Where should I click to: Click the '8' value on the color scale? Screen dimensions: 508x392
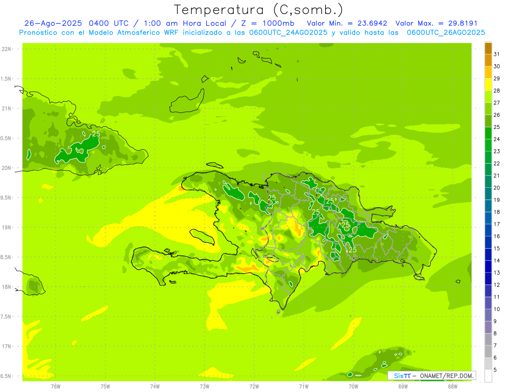(495, 333)
